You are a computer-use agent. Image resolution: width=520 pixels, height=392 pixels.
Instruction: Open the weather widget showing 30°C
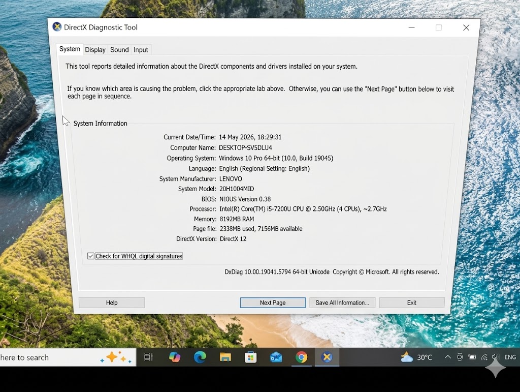416,357
